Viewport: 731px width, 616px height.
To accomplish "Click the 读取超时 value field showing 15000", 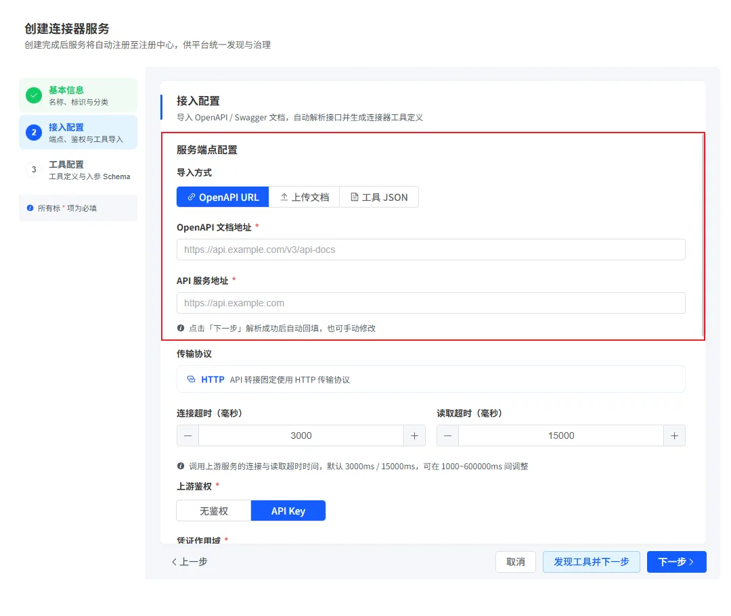I will click(561, 436).
